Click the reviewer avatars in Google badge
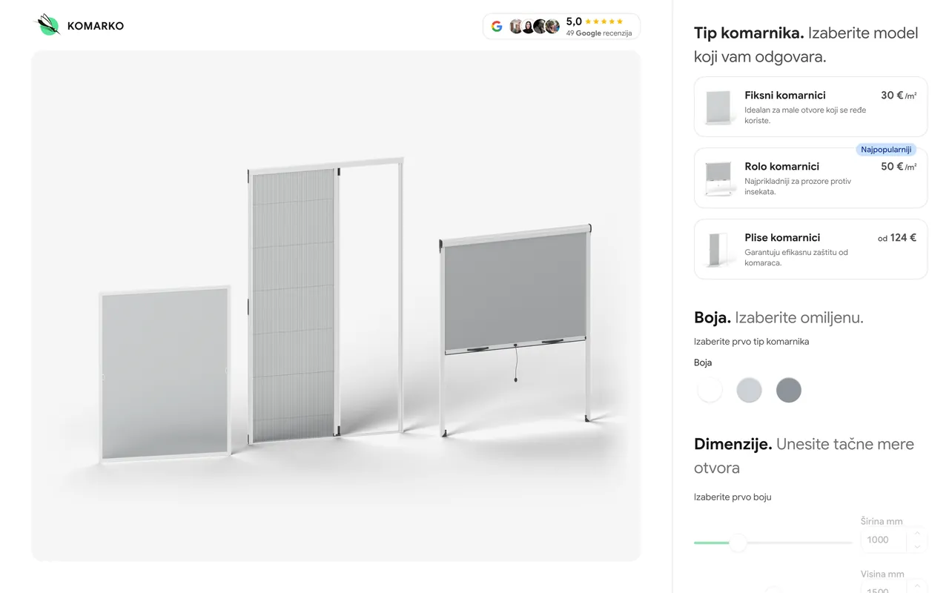This screenshot has height=593, width=949. (534, 27)
